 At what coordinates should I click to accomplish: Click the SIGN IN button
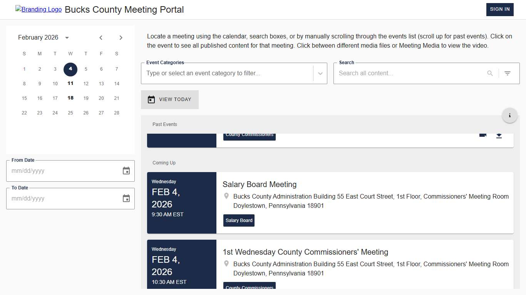click(x=500, y=9)
